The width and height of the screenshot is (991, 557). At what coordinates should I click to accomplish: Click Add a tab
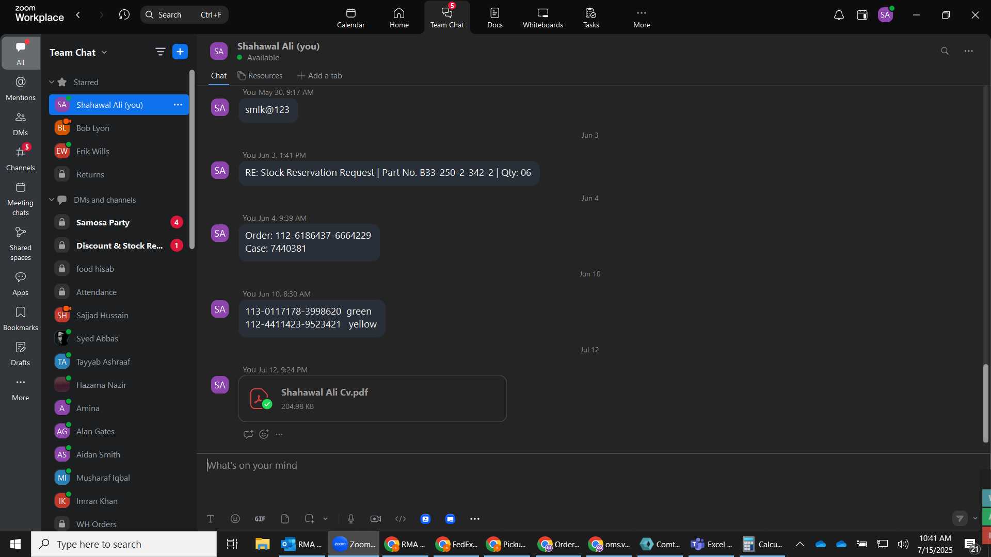pos(319,76)
